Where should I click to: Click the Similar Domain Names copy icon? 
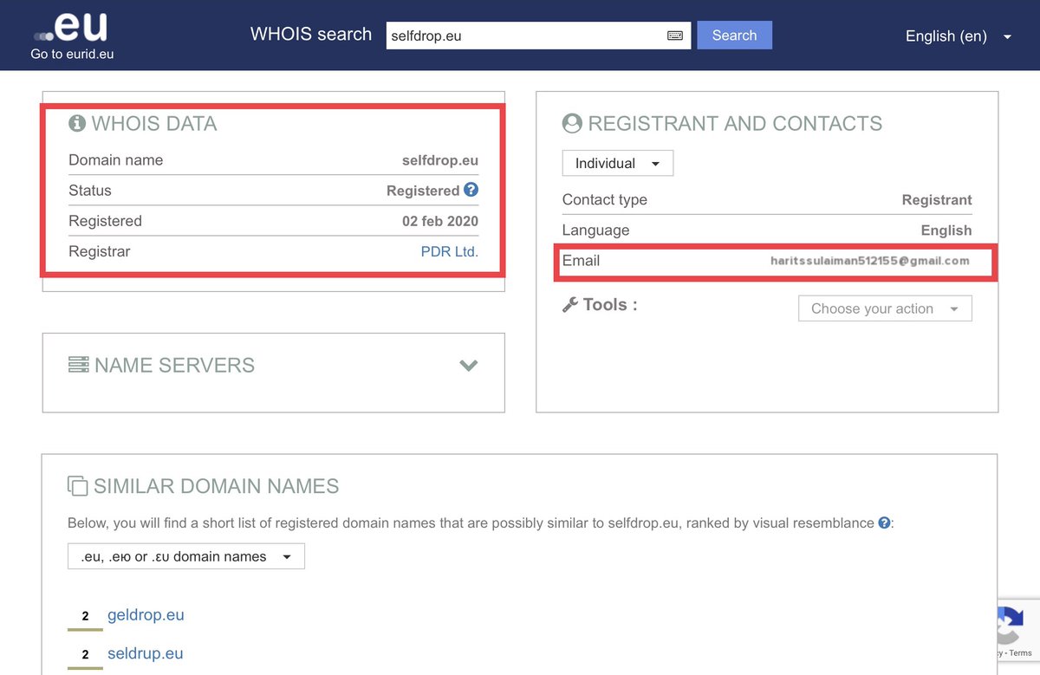(78, 485)
